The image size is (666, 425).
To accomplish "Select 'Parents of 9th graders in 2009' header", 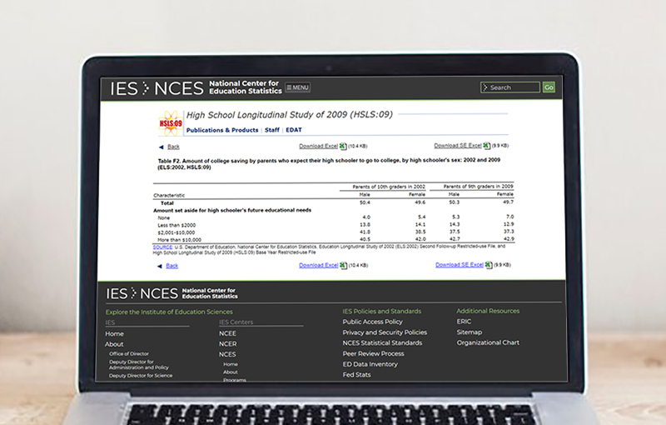I will point(478,187).
